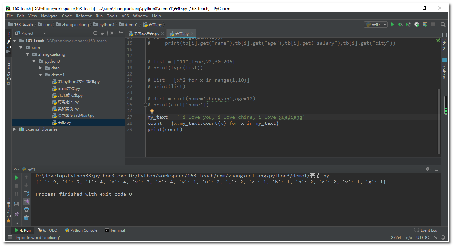Open the Database side panel
The width and height of the screenshot is (453, 246).
(x=444, y=68)
